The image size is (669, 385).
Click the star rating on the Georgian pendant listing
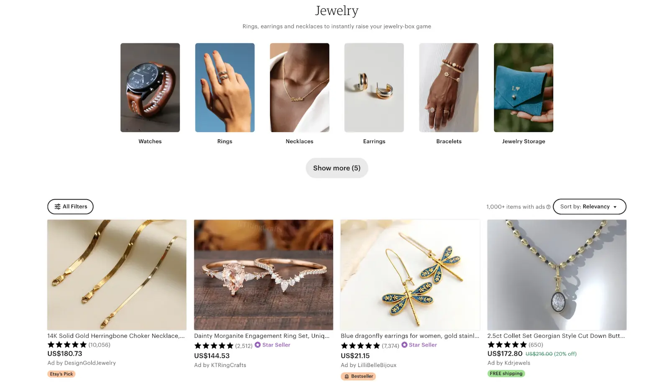click(x=507, y=344)
